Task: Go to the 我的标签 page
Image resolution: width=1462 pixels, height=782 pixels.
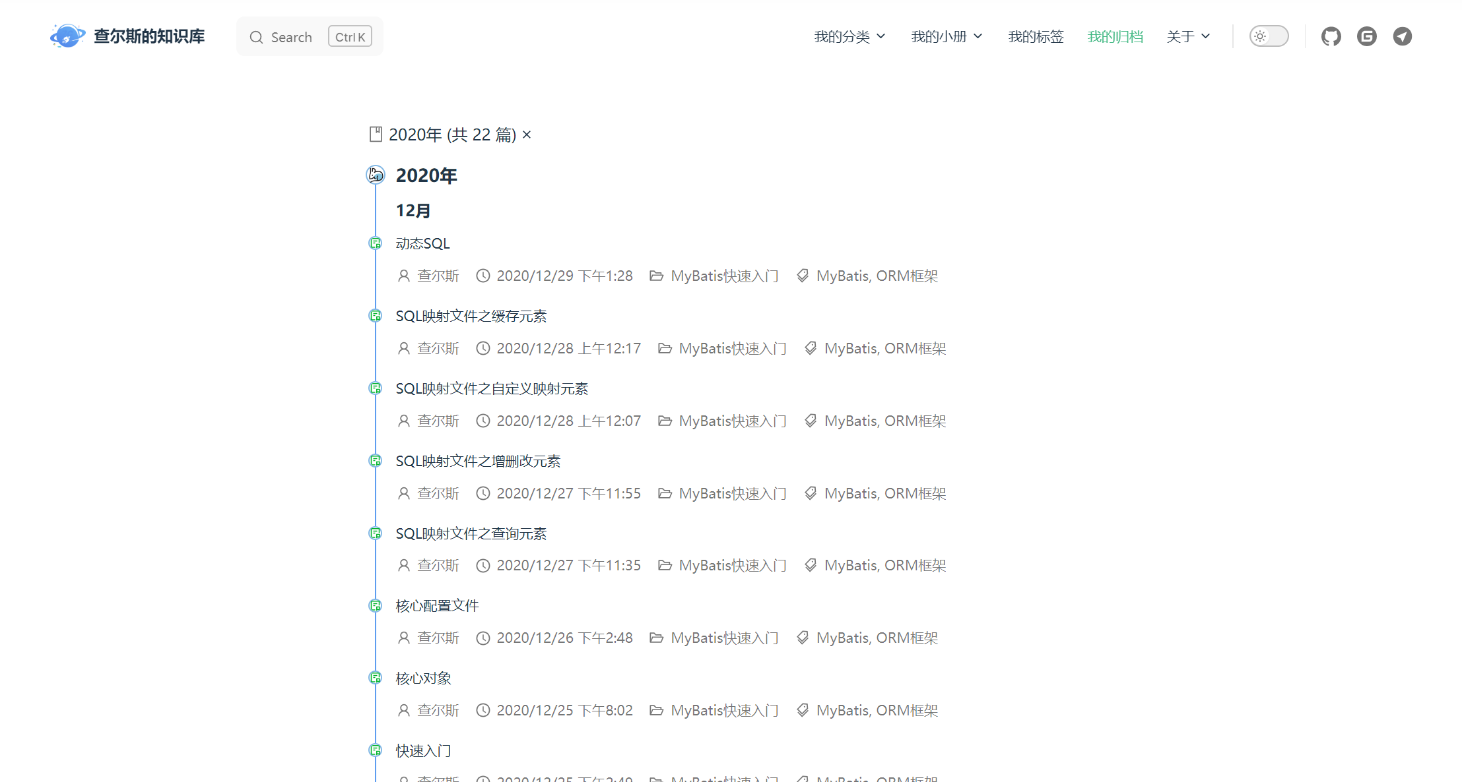Action: pyautogui.click(x=1036, y=36)
